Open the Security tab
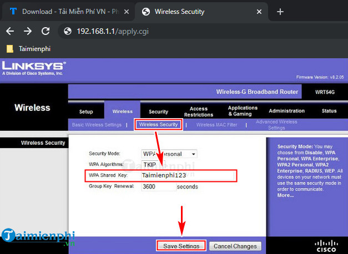The image size is (348, 254). [x=158, y=111]
